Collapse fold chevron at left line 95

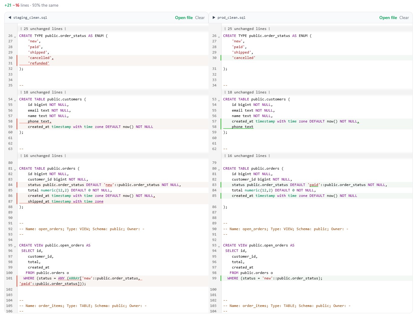15,246
